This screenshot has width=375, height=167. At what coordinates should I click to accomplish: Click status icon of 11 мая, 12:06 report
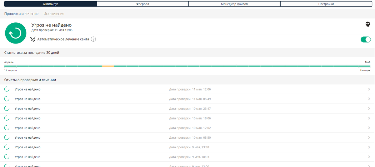coord(7,89)
